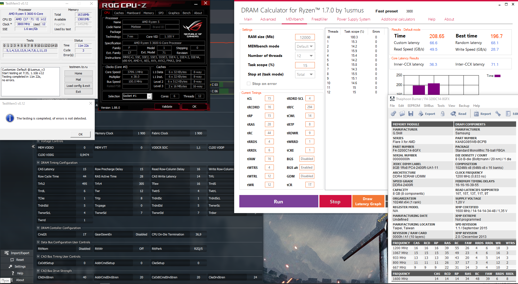Click the TestMem5 log text box
Screen dimensions: 518x284
(30, 82)
